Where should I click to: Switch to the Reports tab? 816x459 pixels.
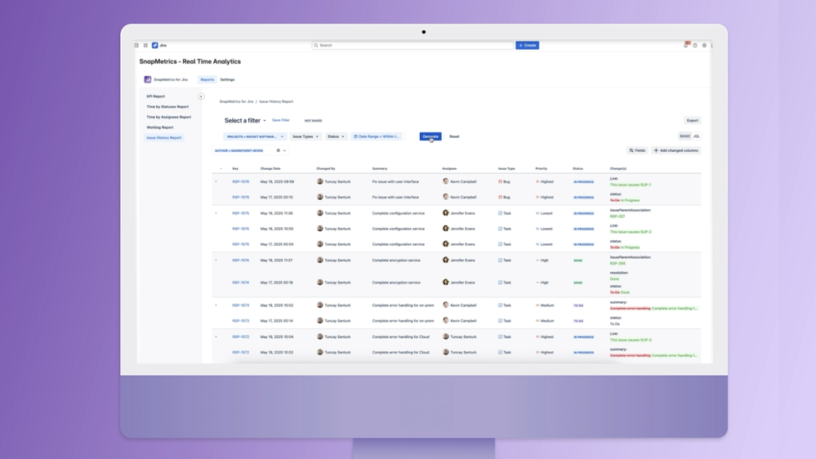(x=207, y=79)
